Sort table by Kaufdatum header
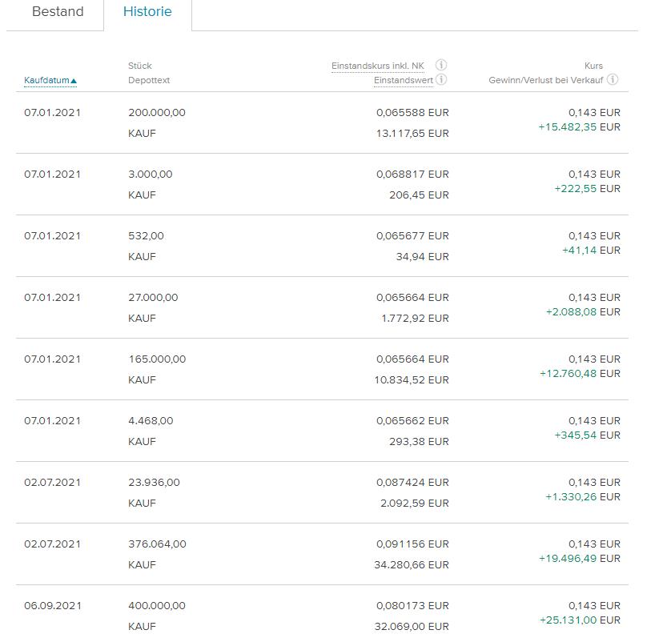 pos(50,80)
